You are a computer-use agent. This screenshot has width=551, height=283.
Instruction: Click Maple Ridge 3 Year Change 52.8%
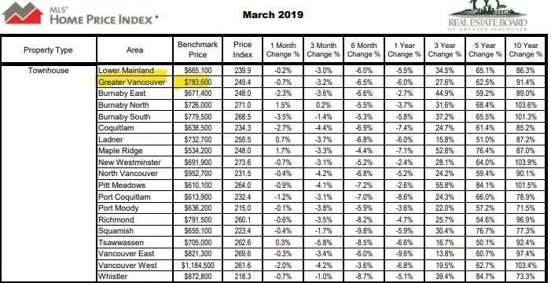(445, 151)
